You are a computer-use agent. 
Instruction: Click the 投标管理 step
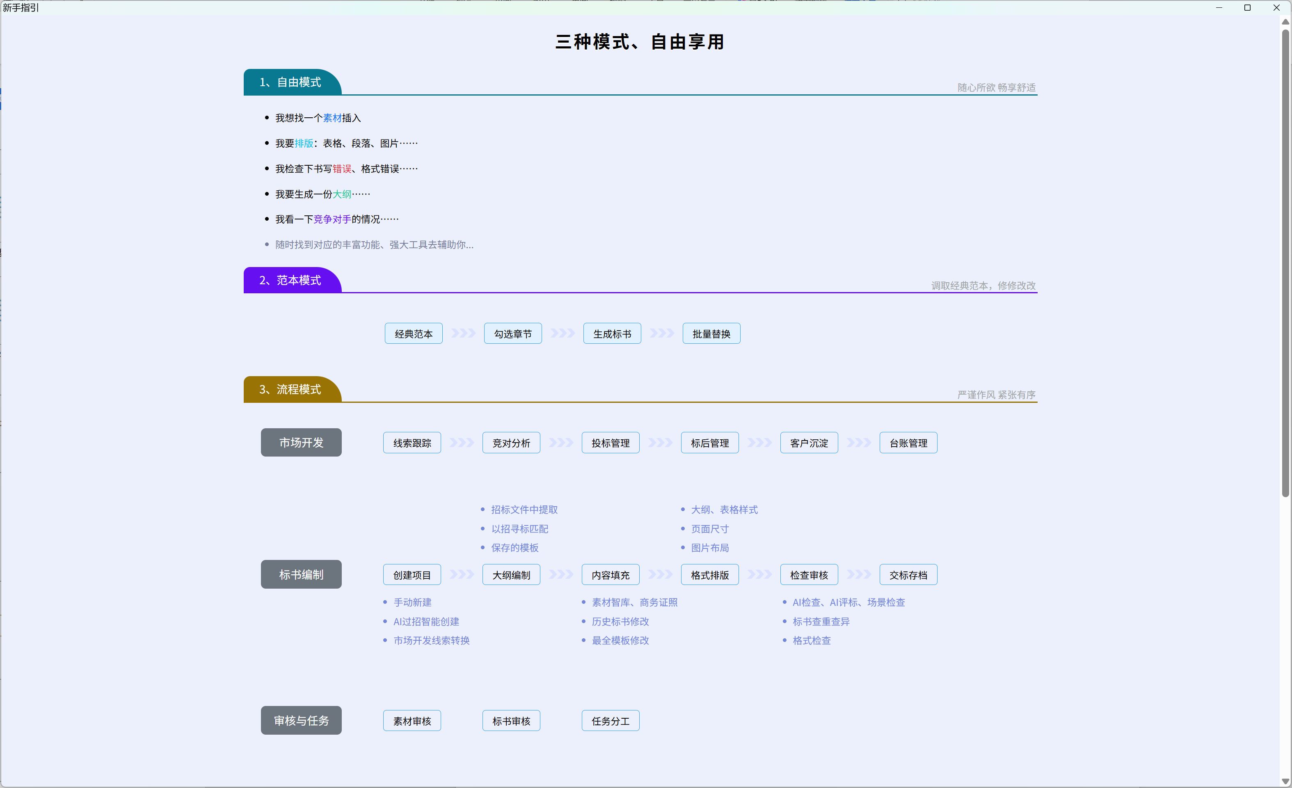(x=611, y=443)
